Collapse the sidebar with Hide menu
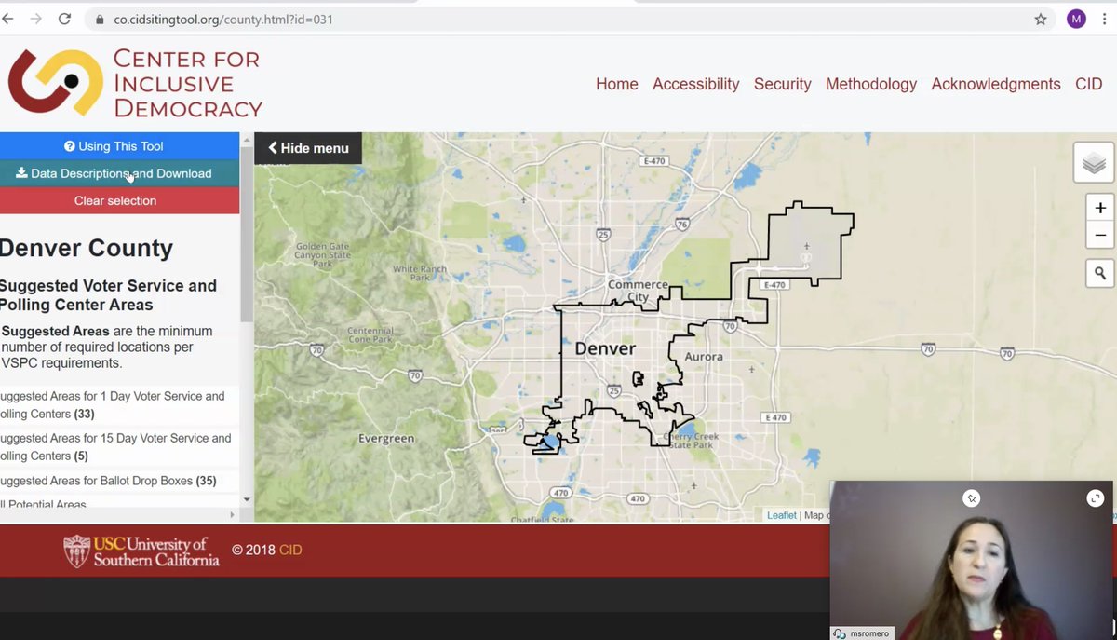1117x640 pixels. [x=308, y=148]
